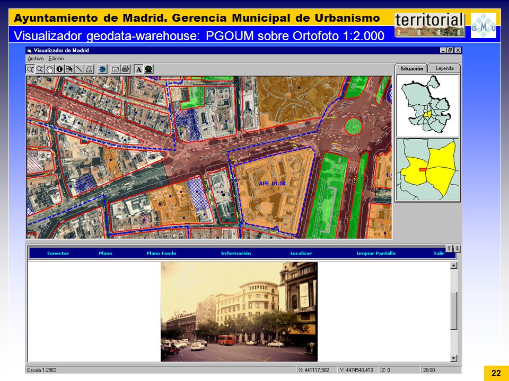509x381 pixels.
Task: Activate the hand pan tool
Action: 50,69
